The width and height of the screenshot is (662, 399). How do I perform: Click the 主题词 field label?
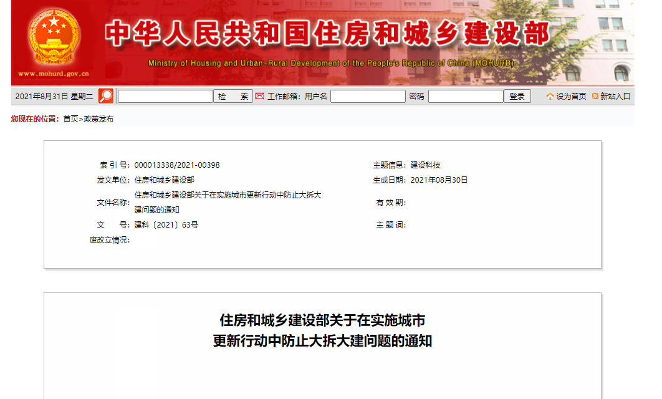pyautogui.click(x=391, y=225)
